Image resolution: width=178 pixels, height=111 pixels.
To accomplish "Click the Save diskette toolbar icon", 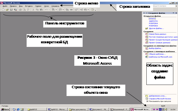I will (11, 10).
